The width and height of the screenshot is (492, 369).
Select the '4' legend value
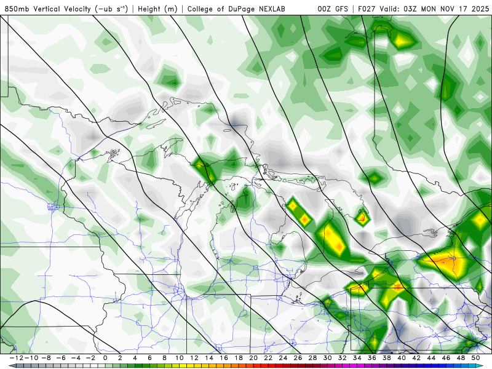135,358
